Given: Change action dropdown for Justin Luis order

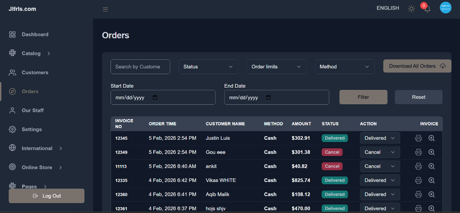Looking at the screenshot, I should 380,138.
